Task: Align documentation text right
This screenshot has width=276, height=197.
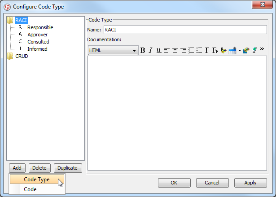Action: click(183, 50)
